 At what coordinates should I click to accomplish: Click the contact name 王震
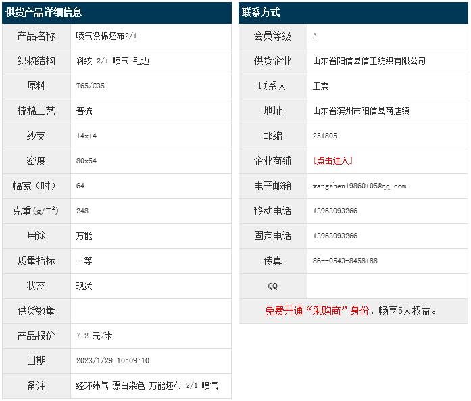click(x=321, y=86)
